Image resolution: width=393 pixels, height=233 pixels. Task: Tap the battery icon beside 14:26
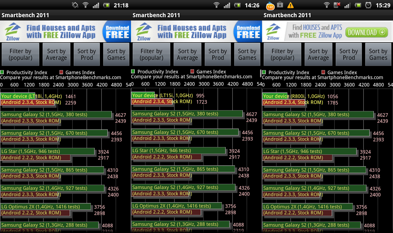[x=237, y=5]
